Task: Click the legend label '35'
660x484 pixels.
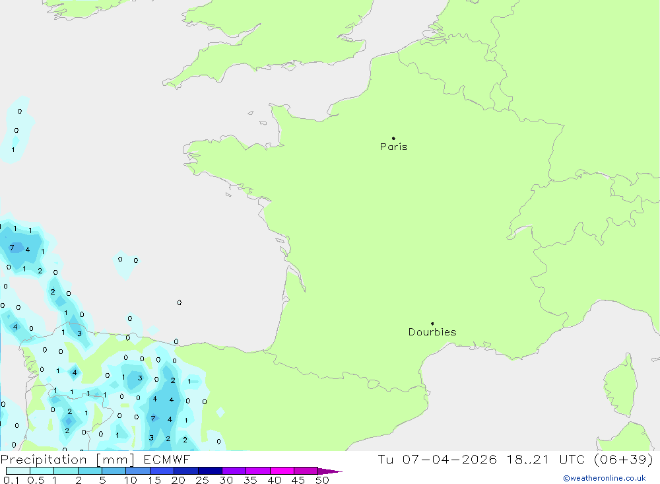Action: click(250, 480)
